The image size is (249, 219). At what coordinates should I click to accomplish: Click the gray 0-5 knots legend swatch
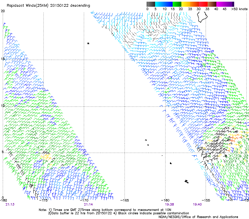[x=151, y=4]
